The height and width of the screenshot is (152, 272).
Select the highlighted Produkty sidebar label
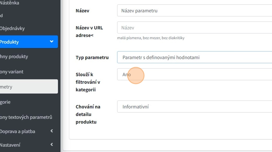click(9, 42)
